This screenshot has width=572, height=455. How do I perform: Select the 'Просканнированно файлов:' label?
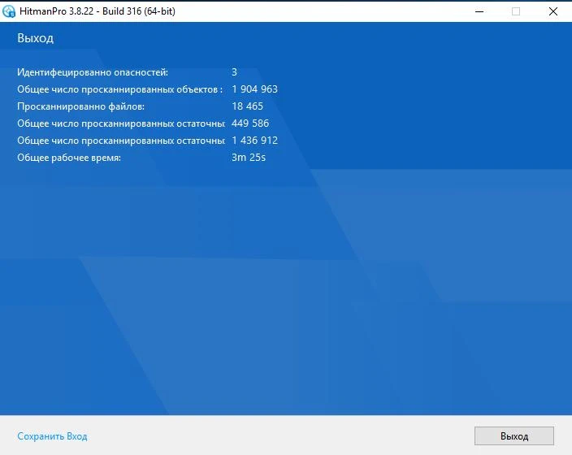[x=80, y=106]
